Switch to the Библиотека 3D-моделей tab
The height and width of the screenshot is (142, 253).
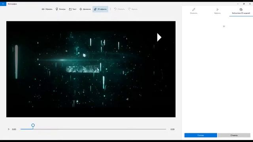click(241, 11)
